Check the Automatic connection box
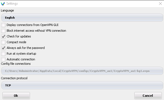 point(3,59)
